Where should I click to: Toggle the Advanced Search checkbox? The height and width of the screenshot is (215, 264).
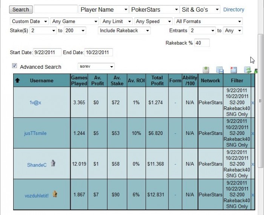tap(14, 66)
